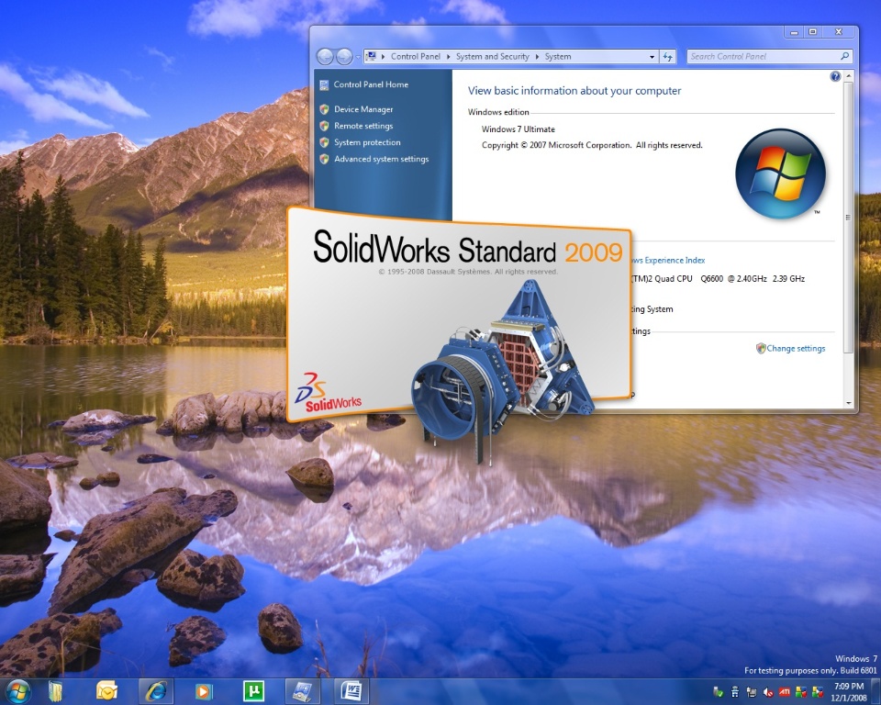Viewport: 881px width, 705px height.
Task: Switch to Microsoft Word in taskbar
Action: click(351, 691)
